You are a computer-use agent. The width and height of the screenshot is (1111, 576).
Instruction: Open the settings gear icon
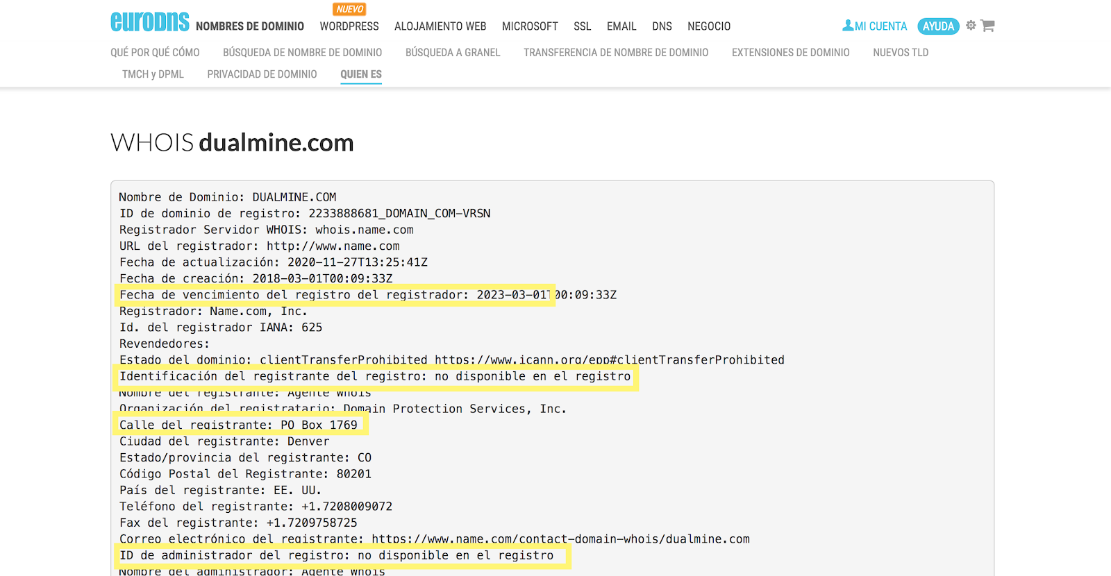tap(971, 25)
